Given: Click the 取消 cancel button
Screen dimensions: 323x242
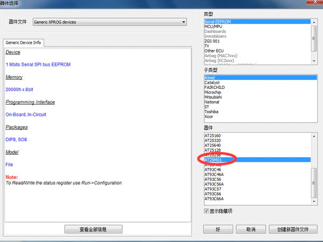Looking at the screenshot, I should pos(251,229).
